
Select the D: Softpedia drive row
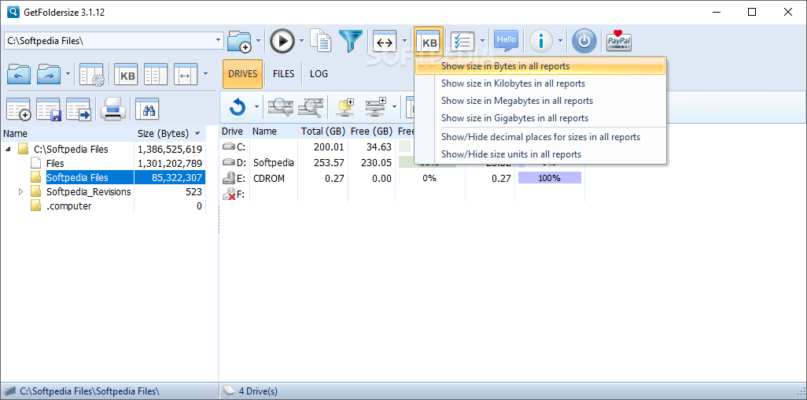403,163
